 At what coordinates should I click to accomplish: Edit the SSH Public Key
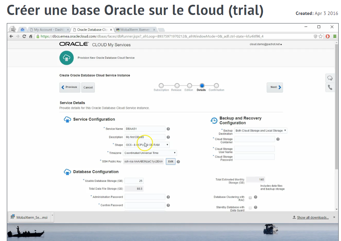point(171,161)
